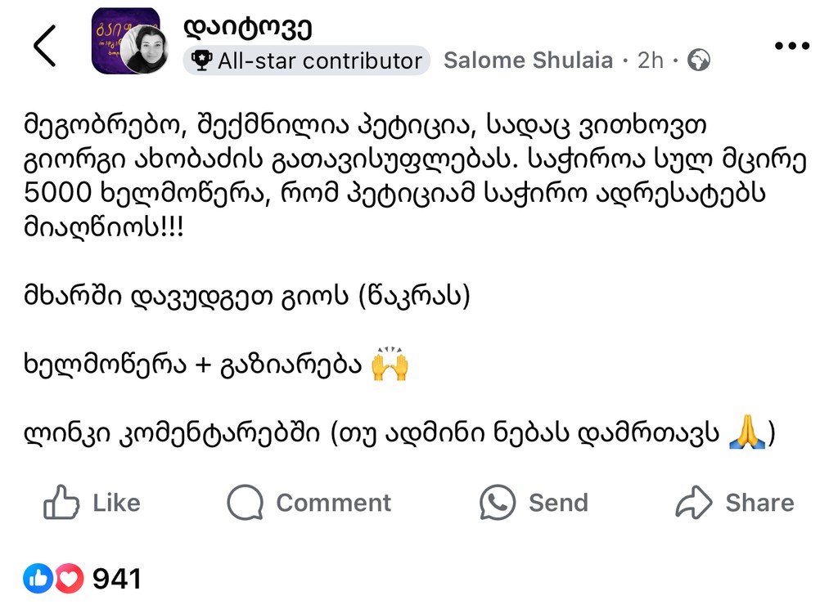Click the 2h timestamp link
Image resolution: width=838 pixels, height=609 pixels.
[651, 60]
